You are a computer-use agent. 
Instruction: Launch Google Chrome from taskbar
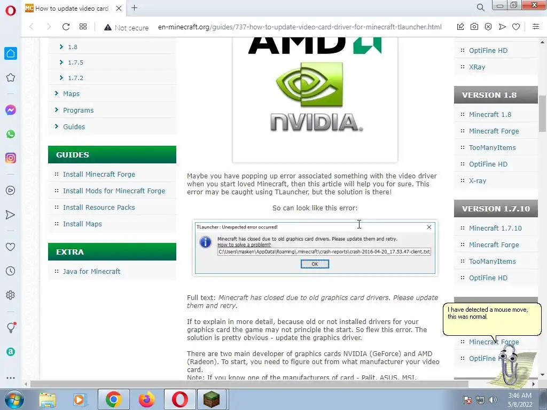click(113, 399)
